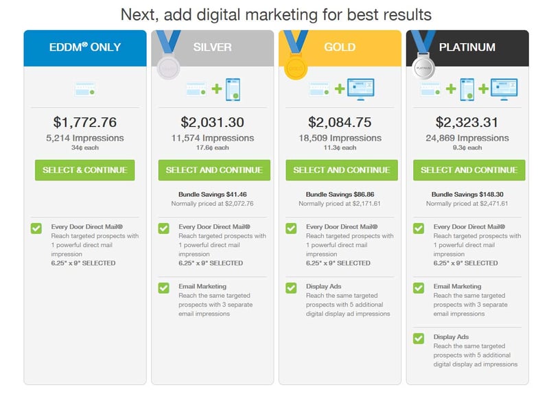Click the plus icon in the Gold column

340,88
